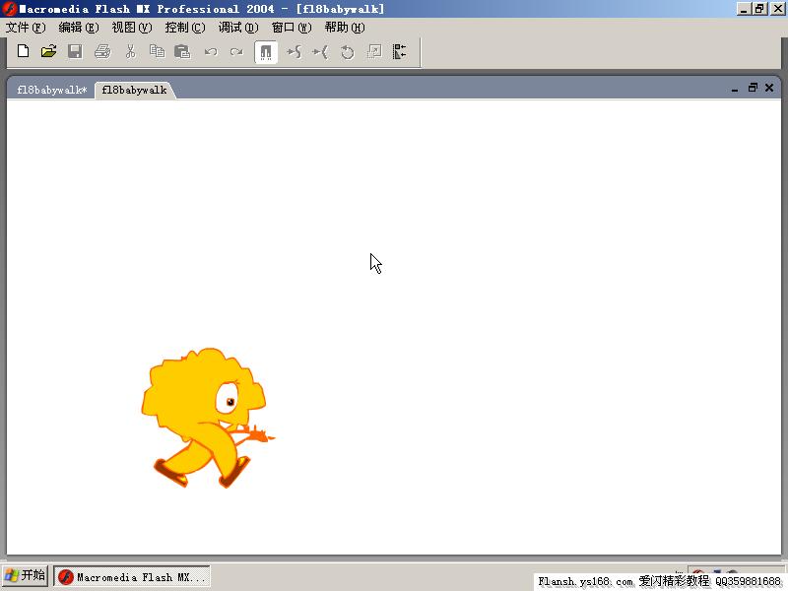
Task: Minimize the Flash application window
Action: click(744, 9)
